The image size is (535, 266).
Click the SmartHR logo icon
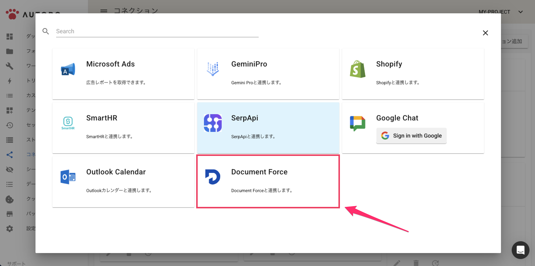tap(68, 123)
